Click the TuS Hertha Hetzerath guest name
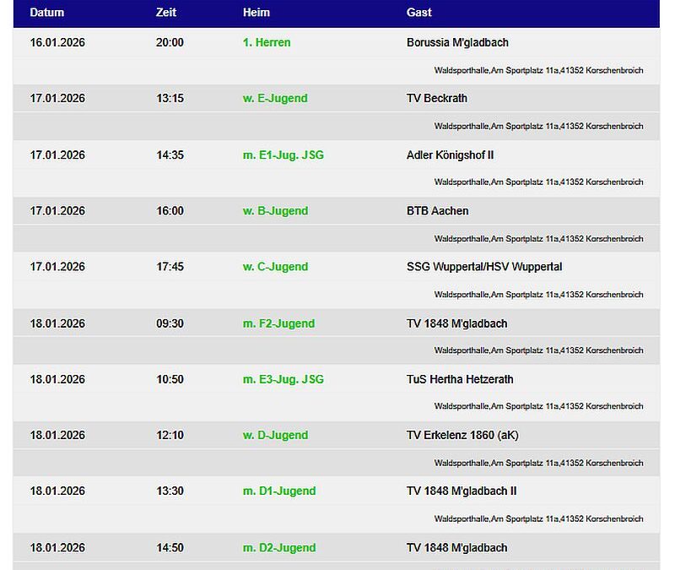This screenshot has height=570, width=675. pyautogui.click(x=460, y=379)
